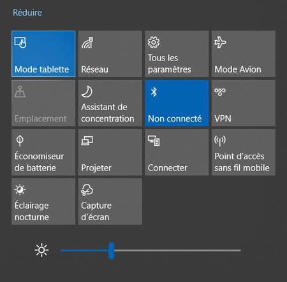
Task: Toggle the Mode Avion tile
Action: click(x=244, y=53)
